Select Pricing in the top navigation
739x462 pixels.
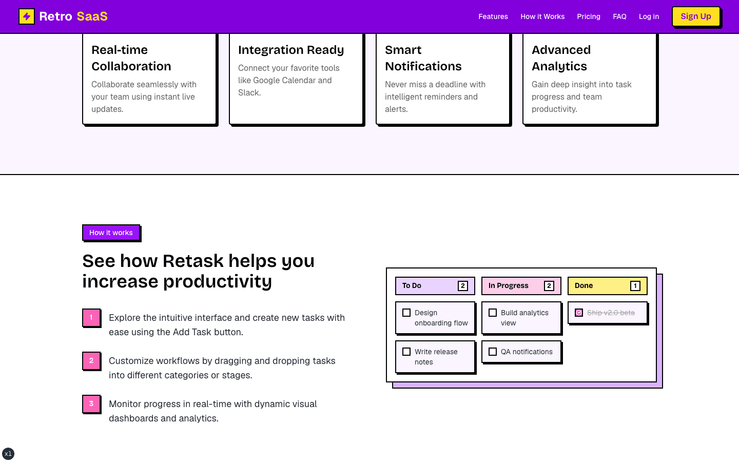click(x=589, y=16)
